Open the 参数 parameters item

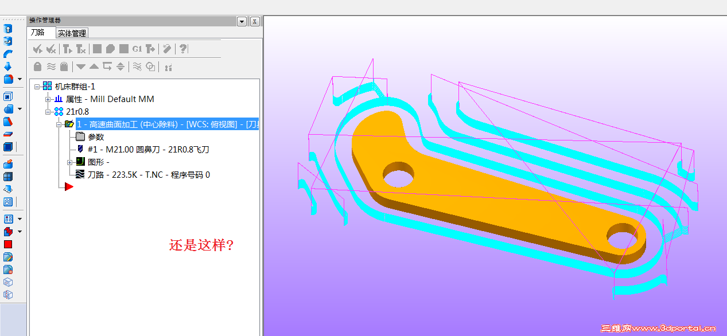click(96, 137)
